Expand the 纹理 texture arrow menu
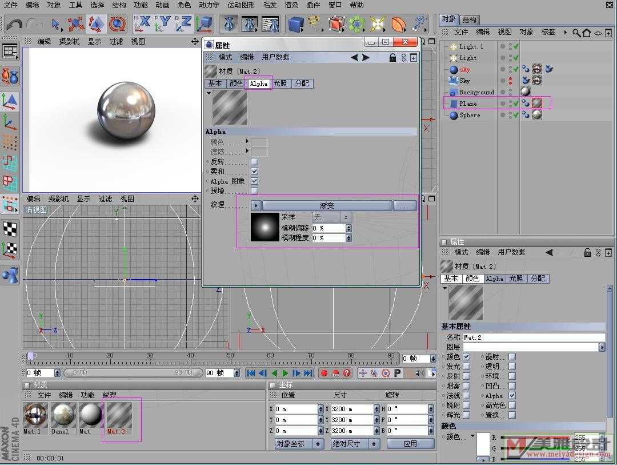Image resolution: width=617 pixels, height=465 pixels. [256, 205]
